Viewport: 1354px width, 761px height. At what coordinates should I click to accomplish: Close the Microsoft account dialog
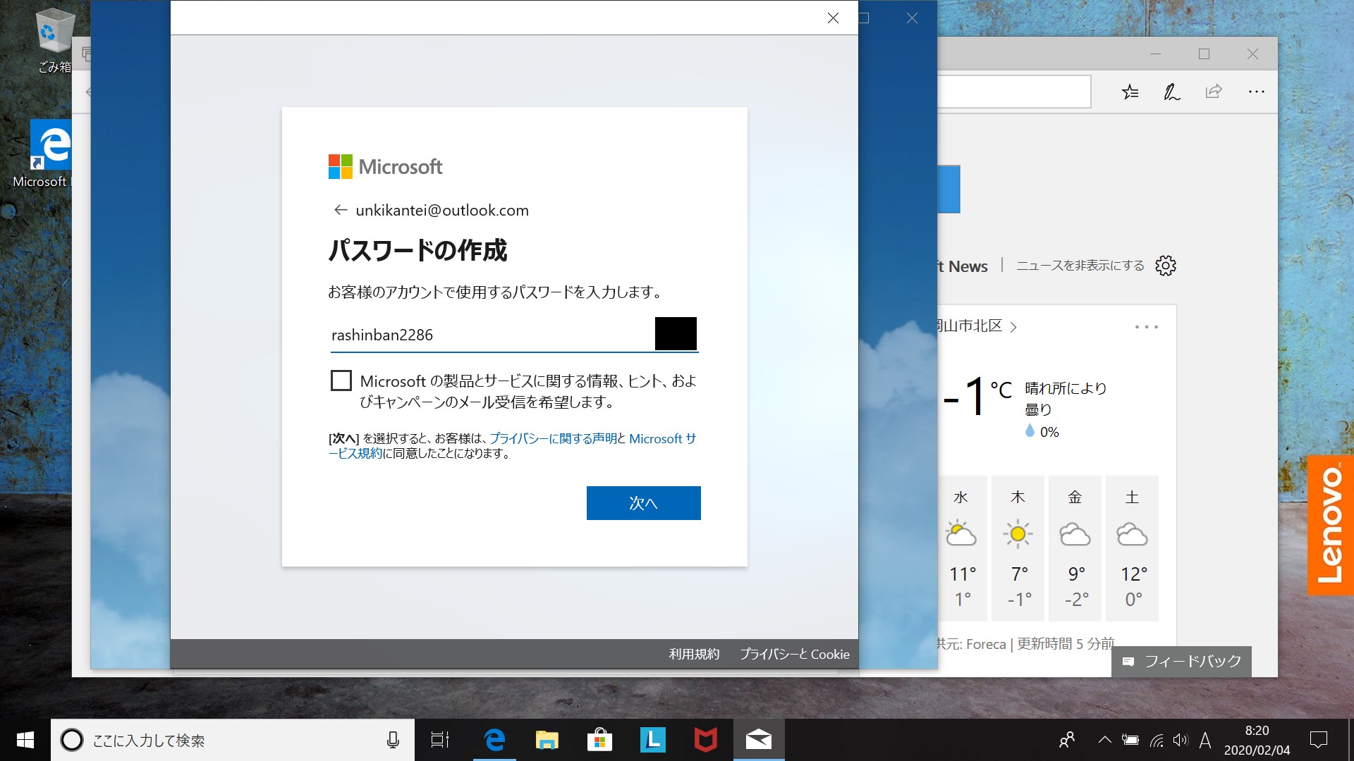point(833,18)
